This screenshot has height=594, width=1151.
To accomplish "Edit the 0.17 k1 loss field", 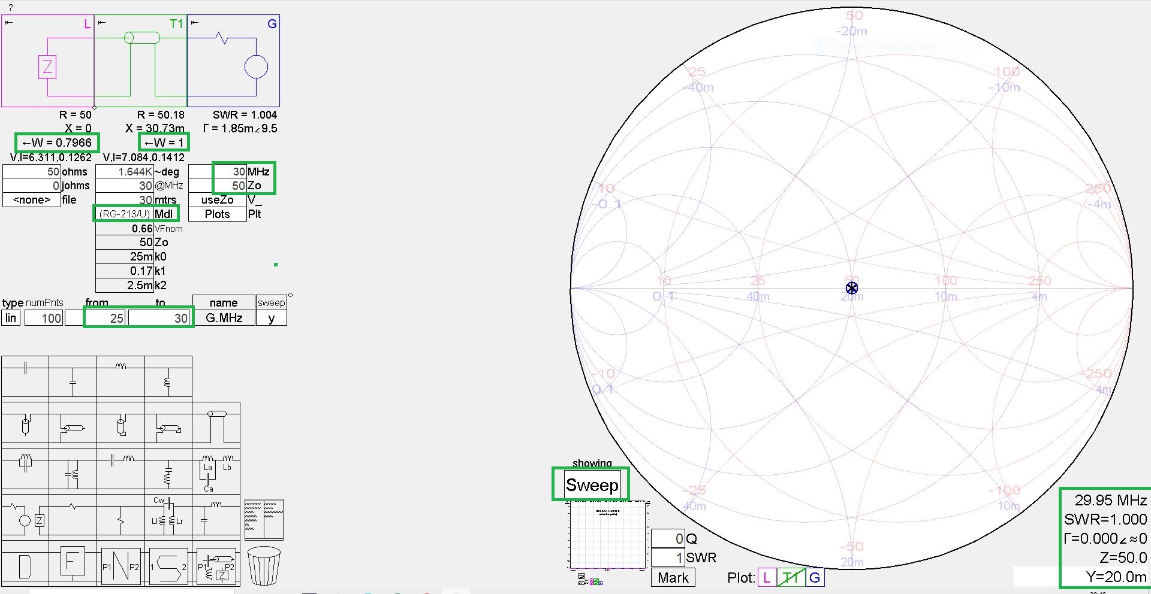I will [x=124, y=271].
